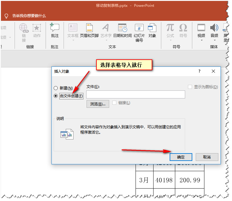Image resolution: width=232 pixels, height=201 pixels.
Task: Expand the 艺术字 dropdown arrow
Action: [106, 40]
